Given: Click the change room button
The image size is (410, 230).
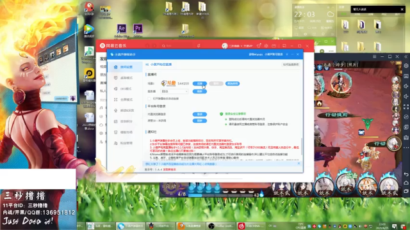Looking at the screenshot, I should coord(233,84).
